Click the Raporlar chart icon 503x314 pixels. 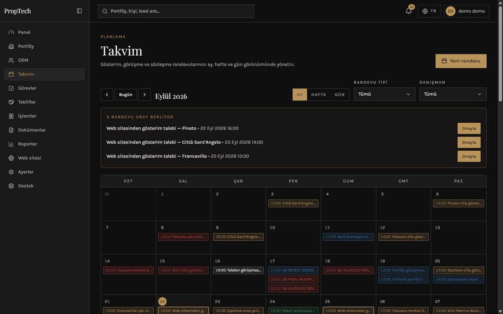(11, 144)
